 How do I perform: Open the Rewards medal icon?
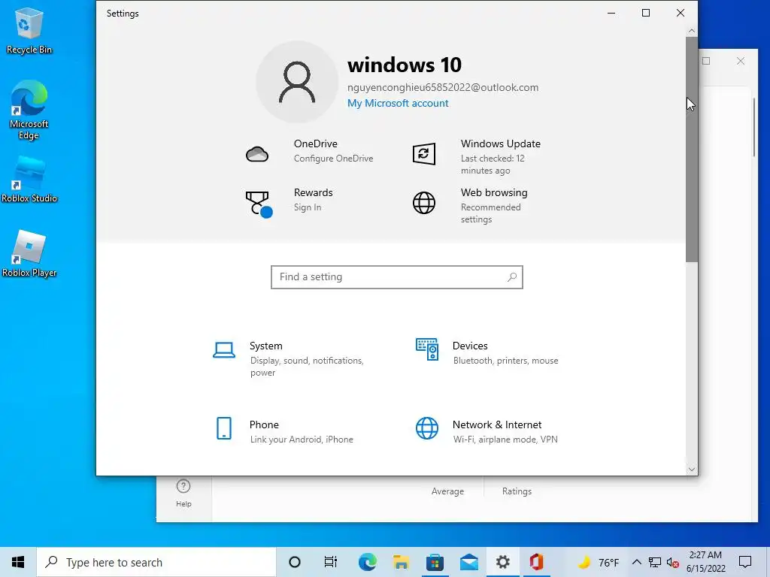pyautogui.click(x=259, y=204)
